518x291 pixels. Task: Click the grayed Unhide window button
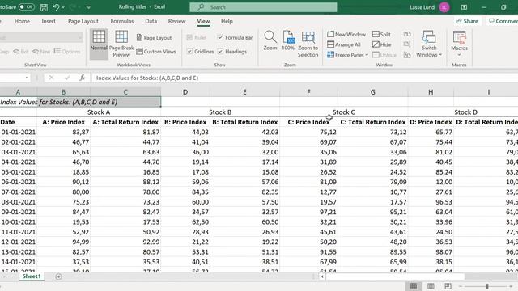coord(384,55)
